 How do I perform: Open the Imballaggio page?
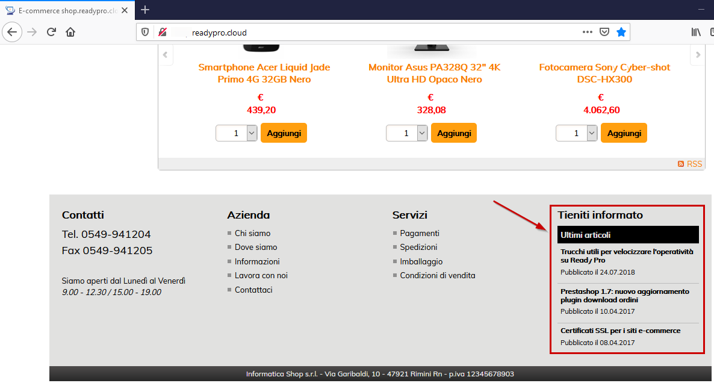pos(421,261)
